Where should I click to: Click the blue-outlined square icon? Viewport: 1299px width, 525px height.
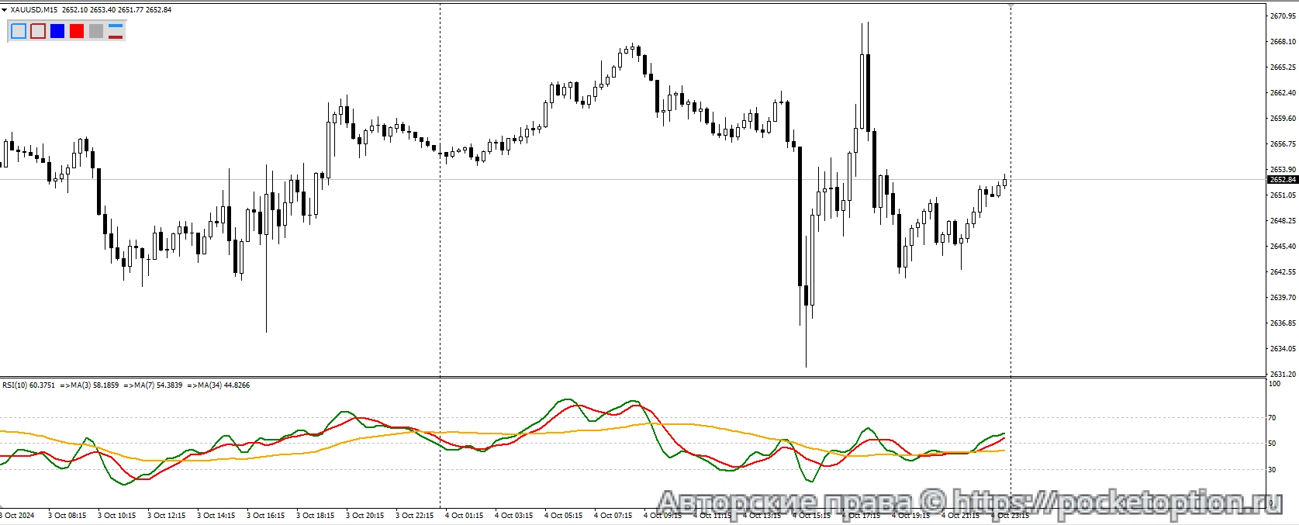(19, 31)
